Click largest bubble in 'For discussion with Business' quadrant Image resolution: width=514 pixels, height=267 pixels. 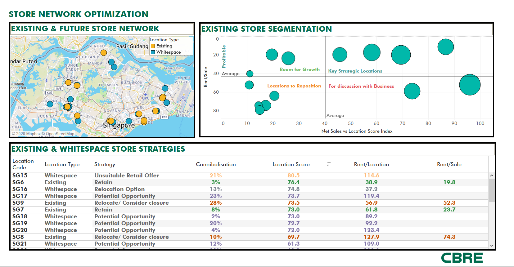(470, 85)
